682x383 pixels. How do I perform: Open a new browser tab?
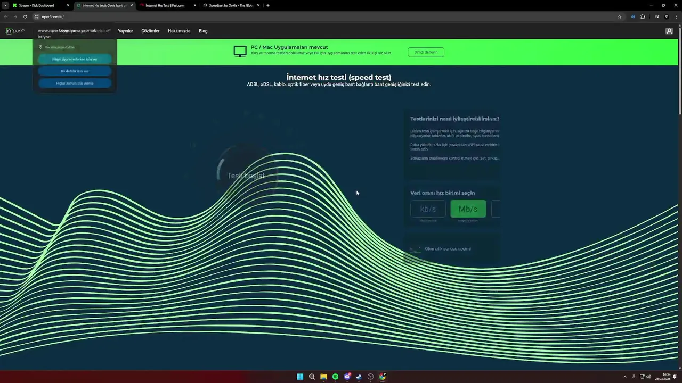(x=267, y=5)
